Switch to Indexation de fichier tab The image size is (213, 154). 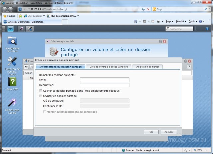click(147, 67)
